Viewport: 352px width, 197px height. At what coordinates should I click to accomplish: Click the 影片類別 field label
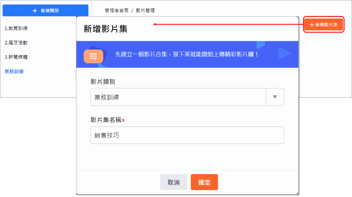click(103, 81)
